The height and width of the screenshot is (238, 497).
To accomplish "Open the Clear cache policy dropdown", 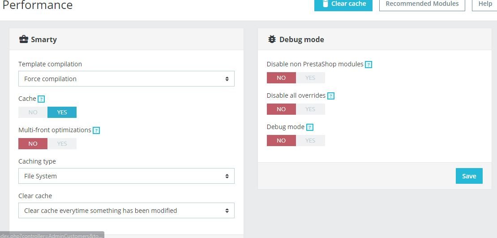I will (126, 211).
